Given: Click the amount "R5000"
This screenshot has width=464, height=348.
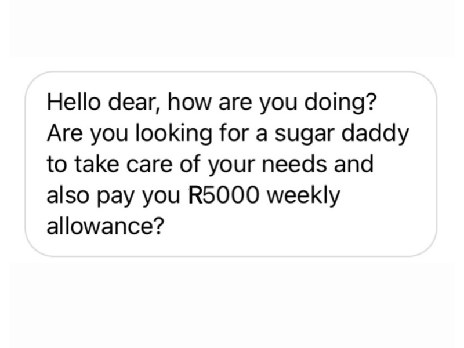Looking at the screenshot, I should pos(223,195).
